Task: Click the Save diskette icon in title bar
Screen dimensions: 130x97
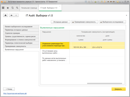Action: tap(86, 2)
